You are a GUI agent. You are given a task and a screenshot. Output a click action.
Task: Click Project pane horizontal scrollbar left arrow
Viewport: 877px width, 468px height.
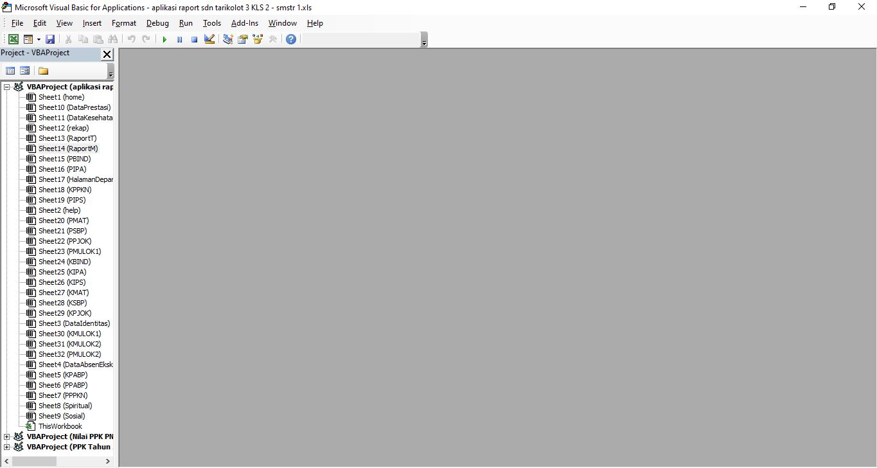tap(6, 461)
